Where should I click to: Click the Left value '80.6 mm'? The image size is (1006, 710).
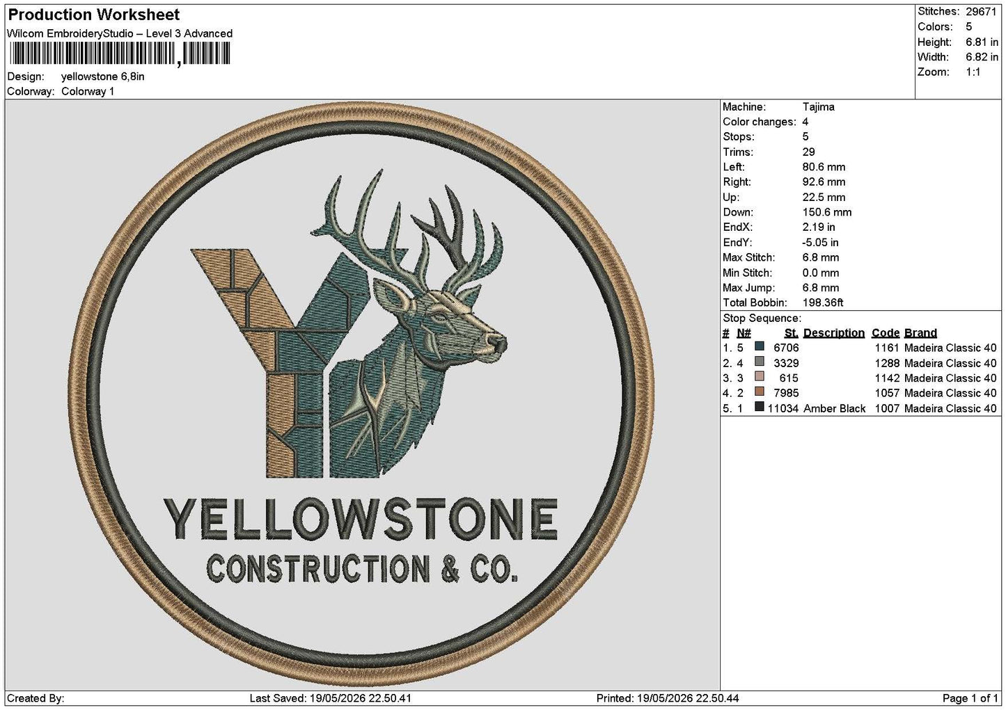coord(824,167)
